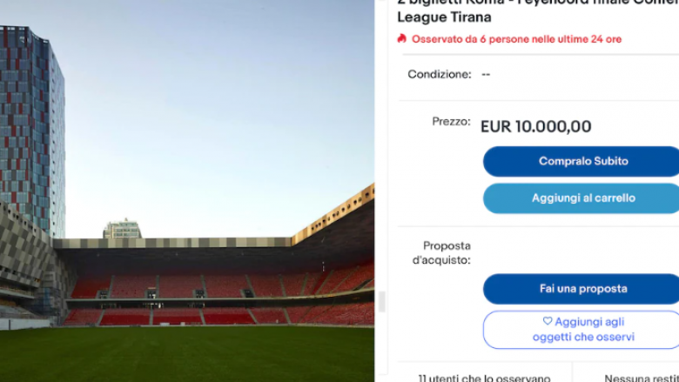
Task: Click the Condizione label
Action: [x=439, y=75]
